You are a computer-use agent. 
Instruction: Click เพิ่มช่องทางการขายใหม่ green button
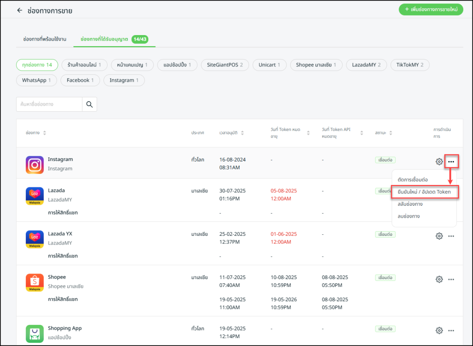(431, 9)
